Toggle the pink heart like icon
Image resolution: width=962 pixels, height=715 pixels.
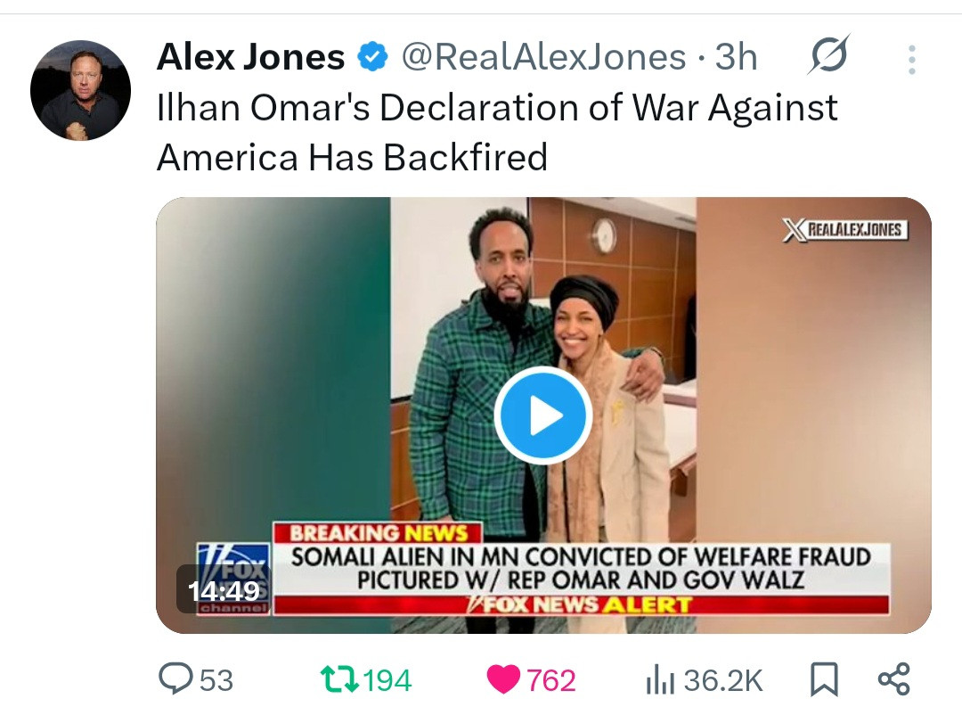coord(503,680)
